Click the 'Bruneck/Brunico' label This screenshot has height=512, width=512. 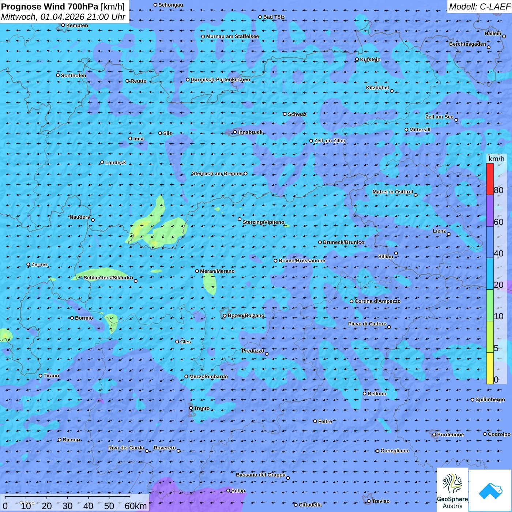343,242
